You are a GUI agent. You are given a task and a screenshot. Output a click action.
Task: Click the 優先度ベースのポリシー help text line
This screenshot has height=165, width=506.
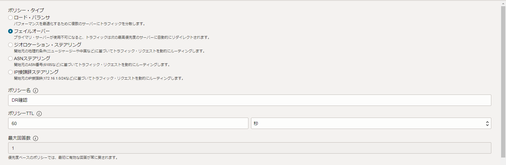point(63,158)
